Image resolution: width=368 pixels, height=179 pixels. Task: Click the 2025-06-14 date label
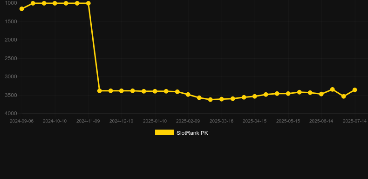[321, 121]
